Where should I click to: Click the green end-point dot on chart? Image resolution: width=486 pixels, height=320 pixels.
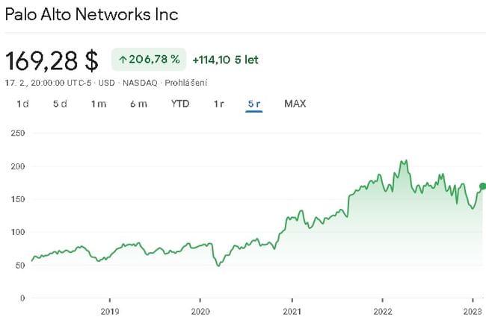(482, 186)
